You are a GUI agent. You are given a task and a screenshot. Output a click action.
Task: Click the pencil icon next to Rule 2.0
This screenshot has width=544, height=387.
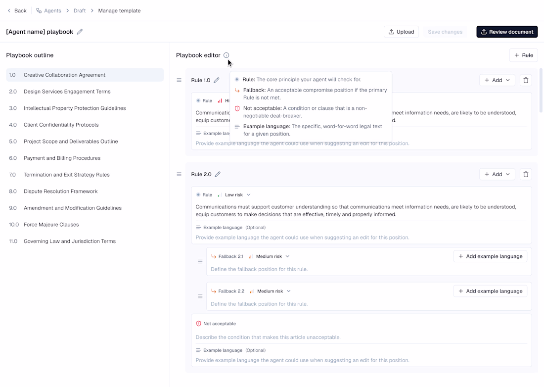tap(218, 174)
